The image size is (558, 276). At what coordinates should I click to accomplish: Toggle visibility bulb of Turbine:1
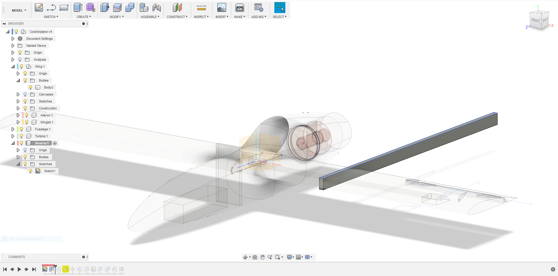(22, 136)
